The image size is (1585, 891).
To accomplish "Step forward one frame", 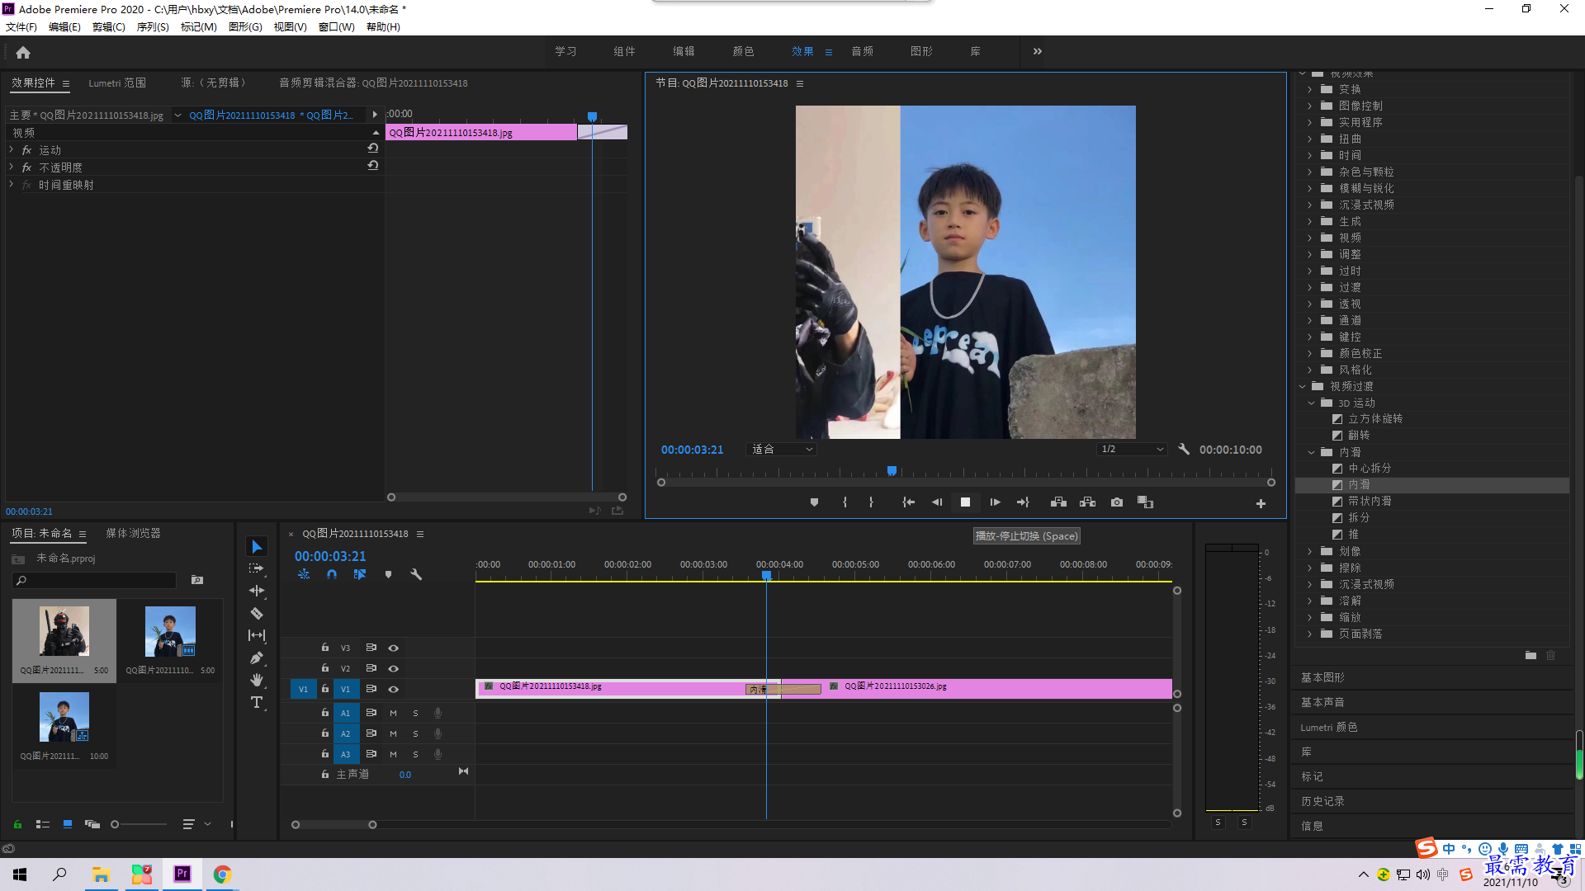I will click(995, 502).
